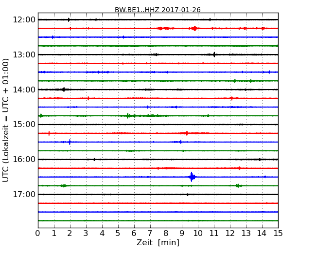316x253 pixels.
Task: Select the x-axis tick label 9
Action: 182,234
